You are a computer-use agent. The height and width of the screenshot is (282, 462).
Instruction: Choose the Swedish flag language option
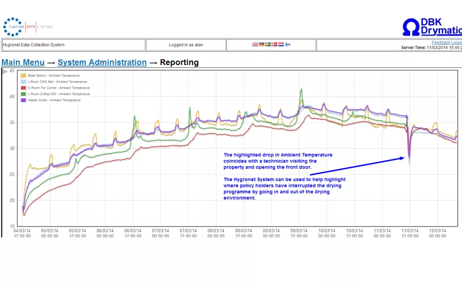coord(268,45)
